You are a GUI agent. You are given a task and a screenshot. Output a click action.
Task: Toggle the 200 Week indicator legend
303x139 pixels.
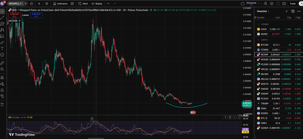(13, 21)
